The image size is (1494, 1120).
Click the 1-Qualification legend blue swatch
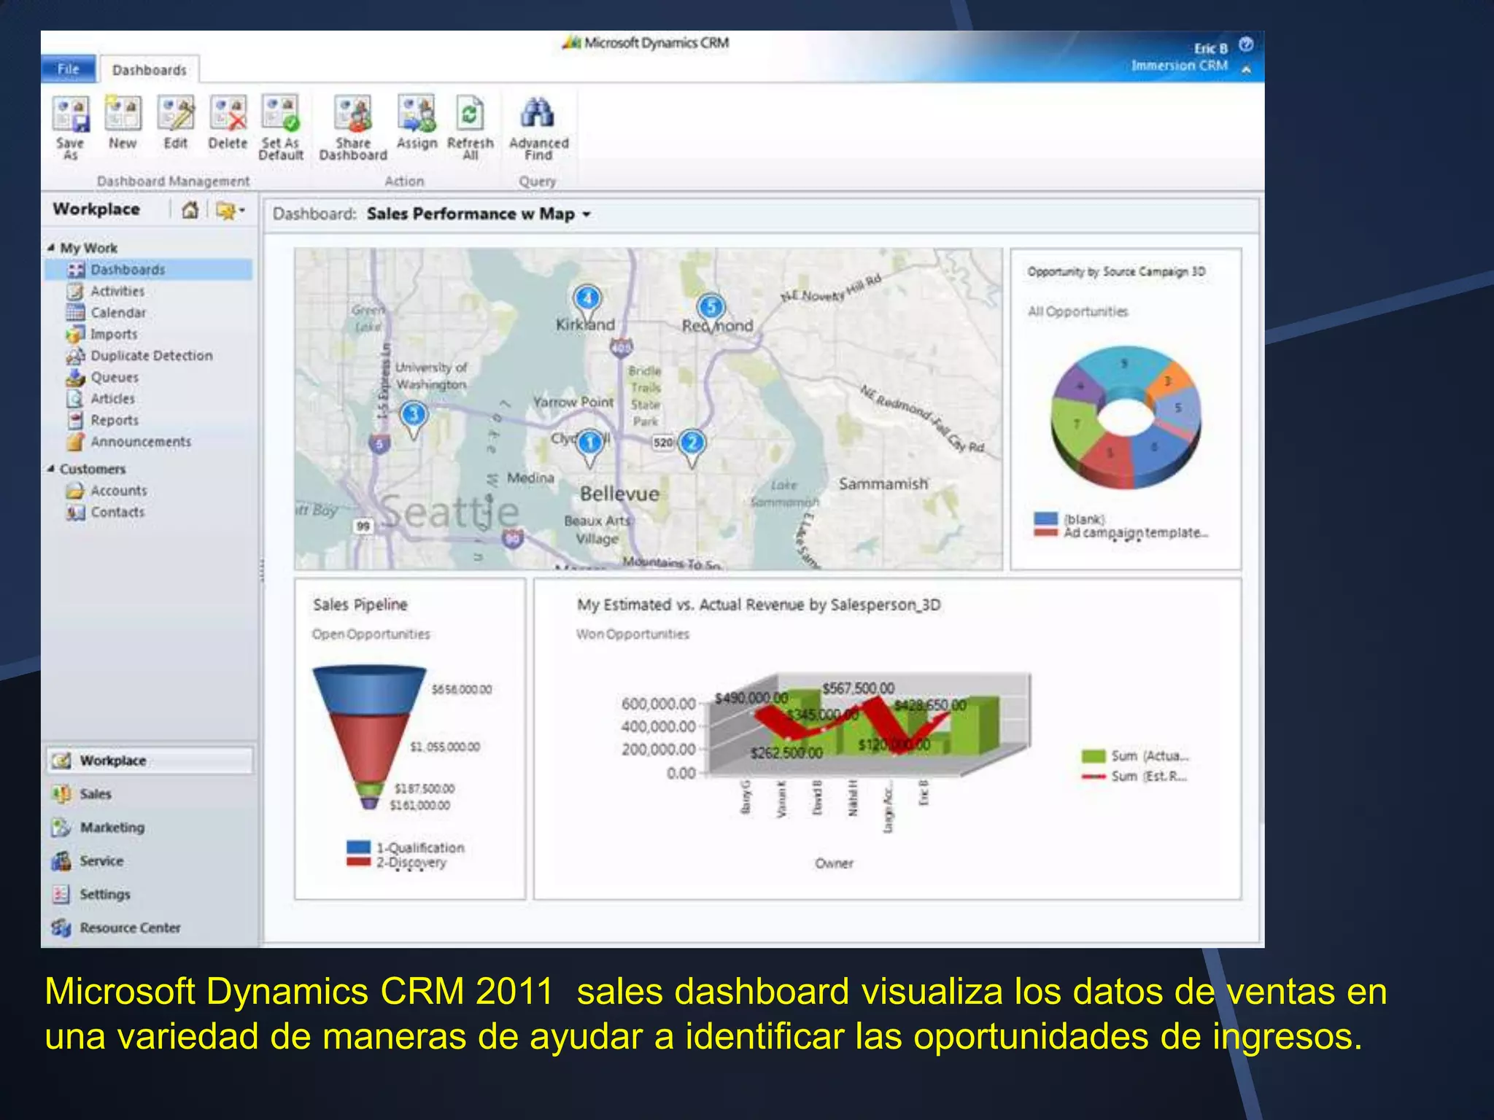click(358, 847)
